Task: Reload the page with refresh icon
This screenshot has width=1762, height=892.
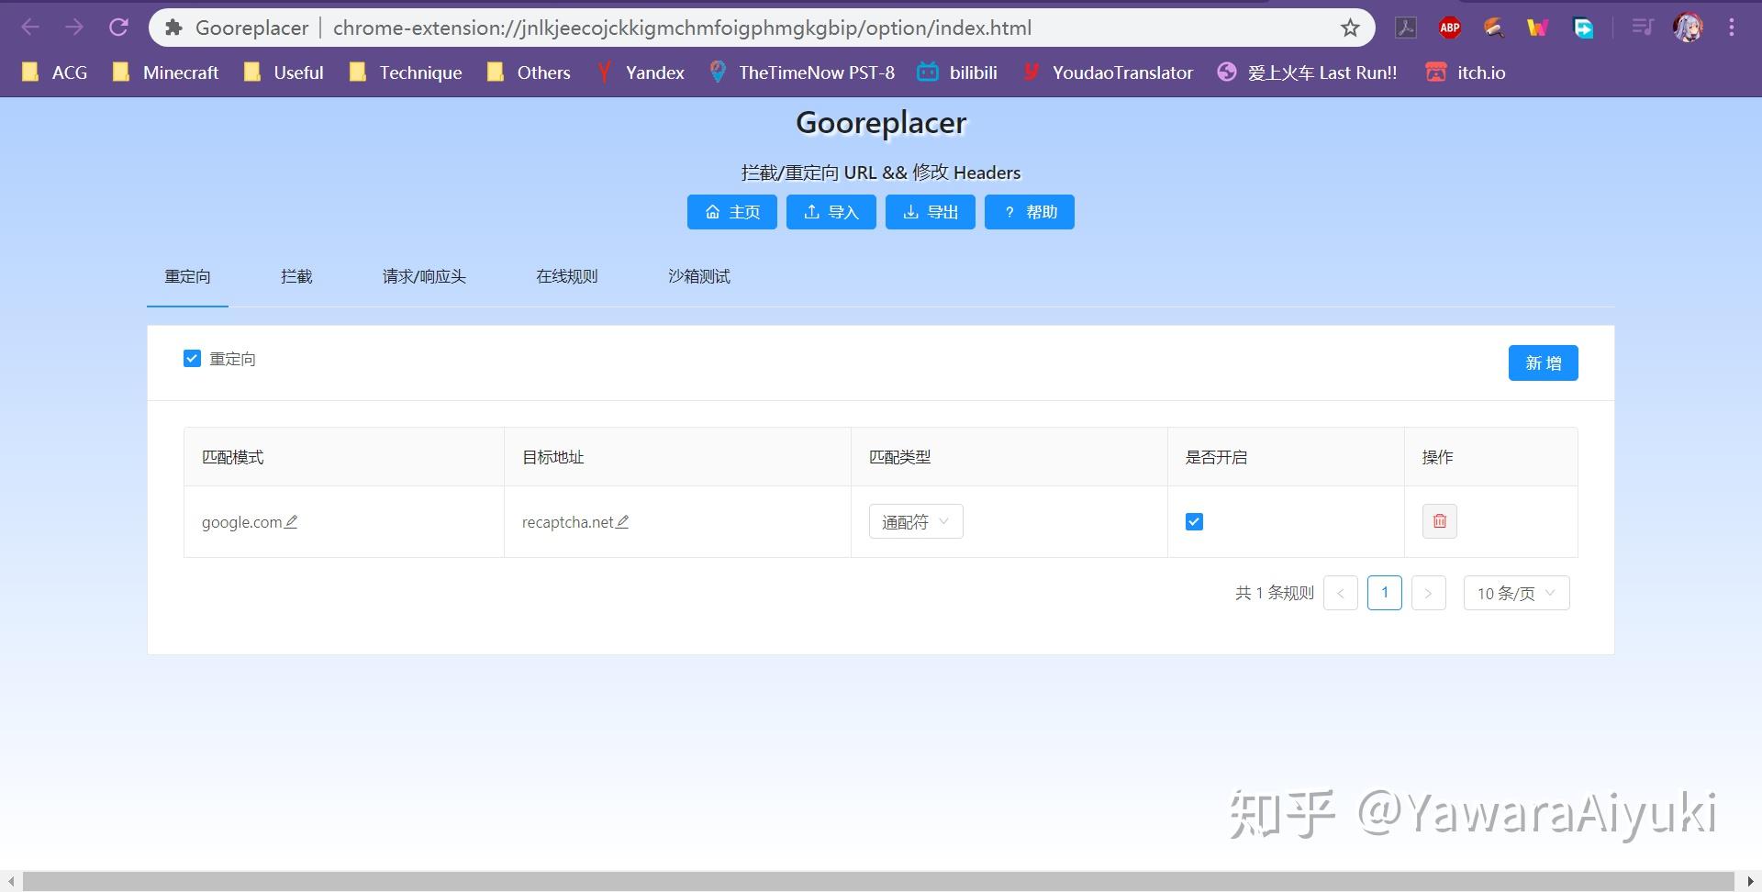Action: (x=118, y=28)
